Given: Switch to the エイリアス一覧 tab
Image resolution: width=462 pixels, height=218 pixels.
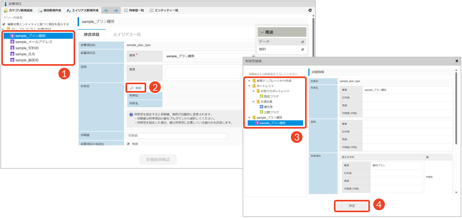Looking at the screenshot, I should click(x=127, y=34).
